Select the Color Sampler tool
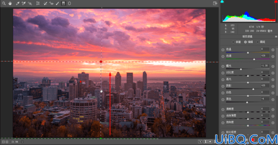The image size is (278, 145). (x=23, y=3)
